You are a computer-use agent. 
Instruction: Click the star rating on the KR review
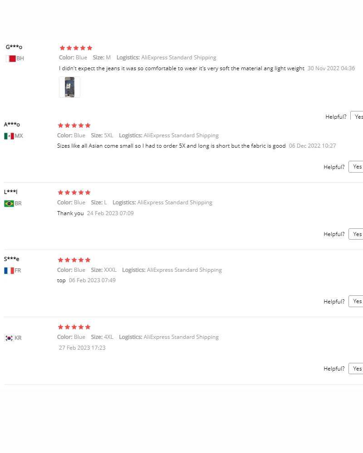pos(74,327)
